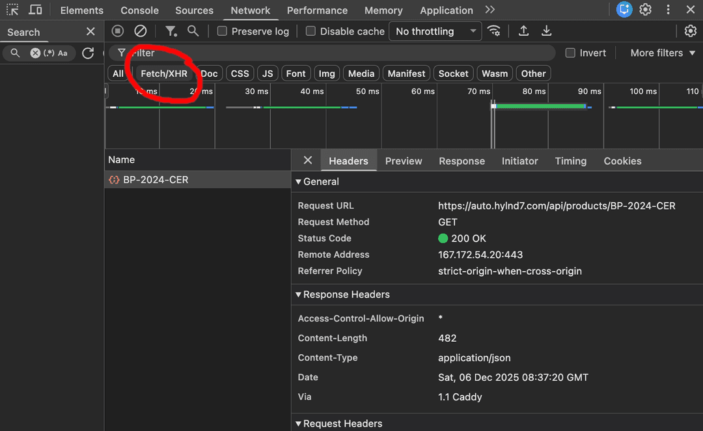Select the All request type filter
Image resolution: width=703 pixels, height=431 pixels.
coord(118,74)
